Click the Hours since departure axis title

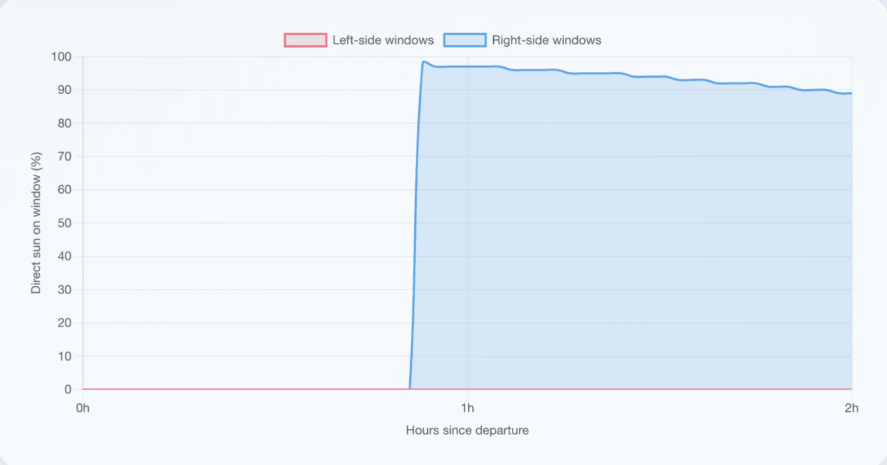click(x=468, y=430)
